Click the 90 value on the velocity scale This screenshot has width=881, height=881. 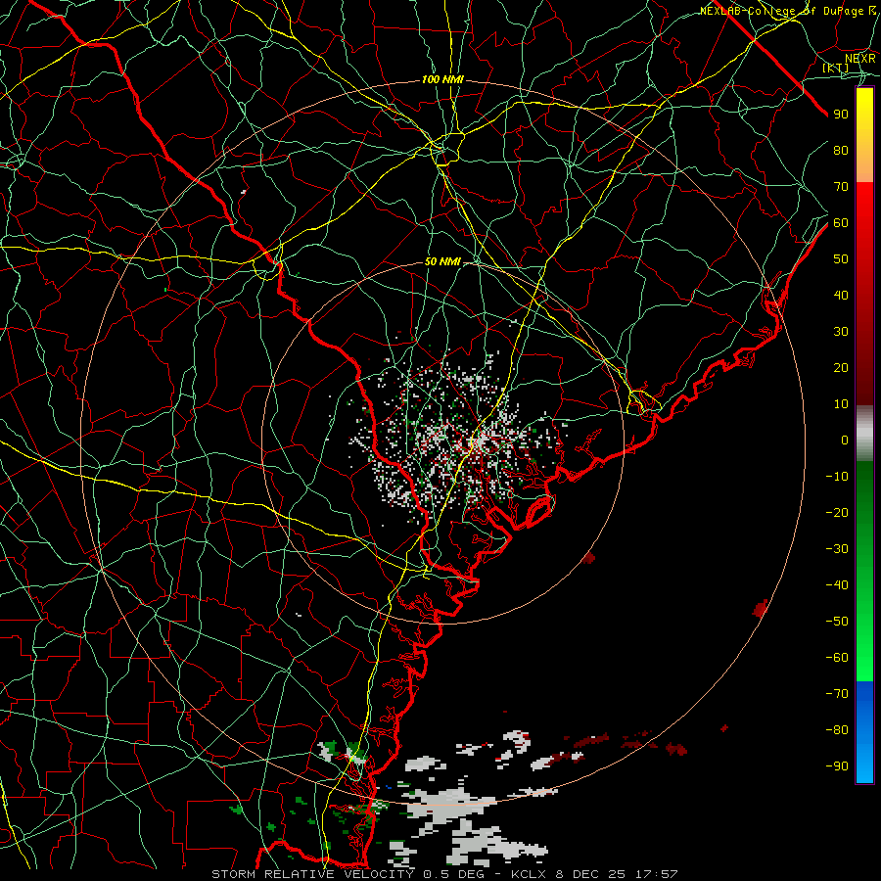pyautogui.click(x=841, y=115)
